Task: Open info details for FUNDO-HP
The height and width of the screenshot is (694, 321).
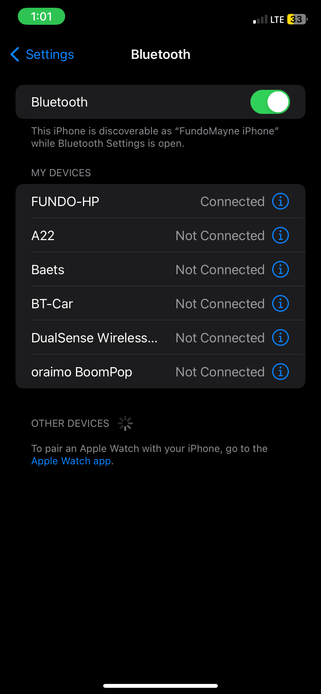Action: [x=280, y=201]
